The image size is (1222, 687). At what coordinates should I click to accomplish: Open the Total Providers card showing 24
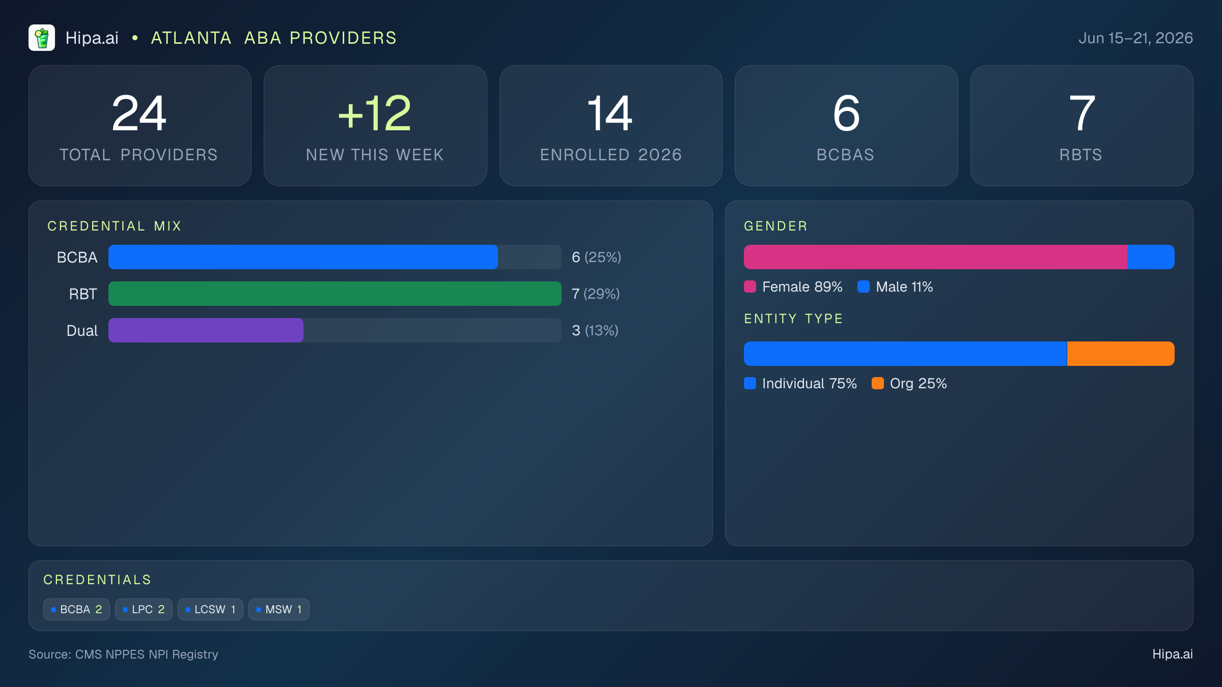pyautogui.click(x=140, y=126)
